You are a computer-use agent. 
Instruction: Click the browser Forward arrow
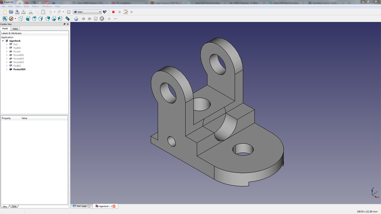89,19
